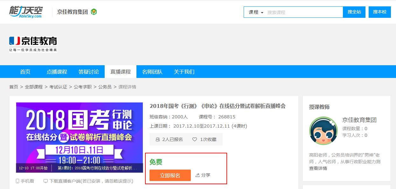
Task: Click the 班级容纳：2000人 text
Action: 169,117
